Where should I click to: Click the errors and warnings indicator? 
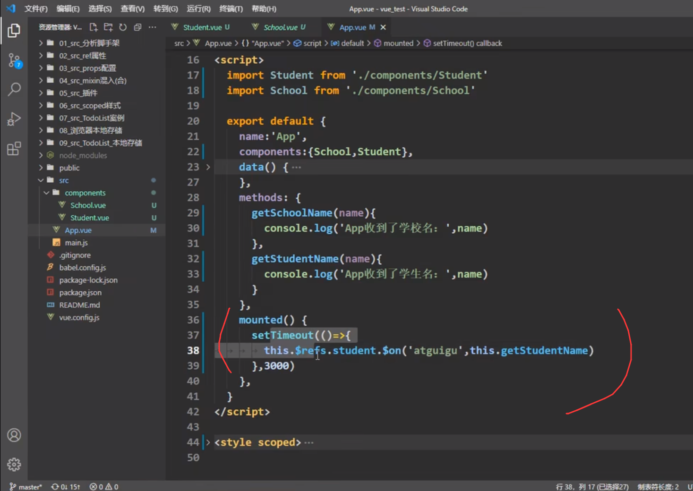pos(104,487)
